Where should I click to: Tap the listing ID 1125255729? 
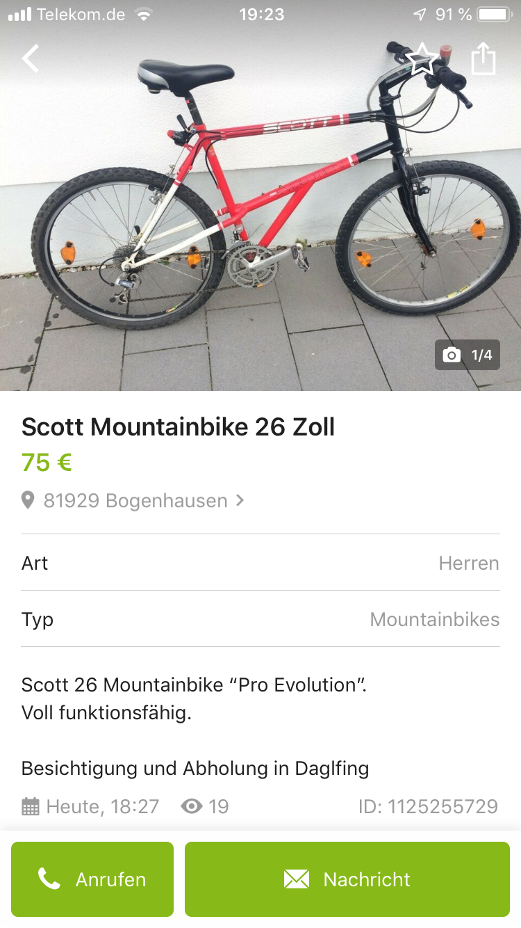point(428,807)
